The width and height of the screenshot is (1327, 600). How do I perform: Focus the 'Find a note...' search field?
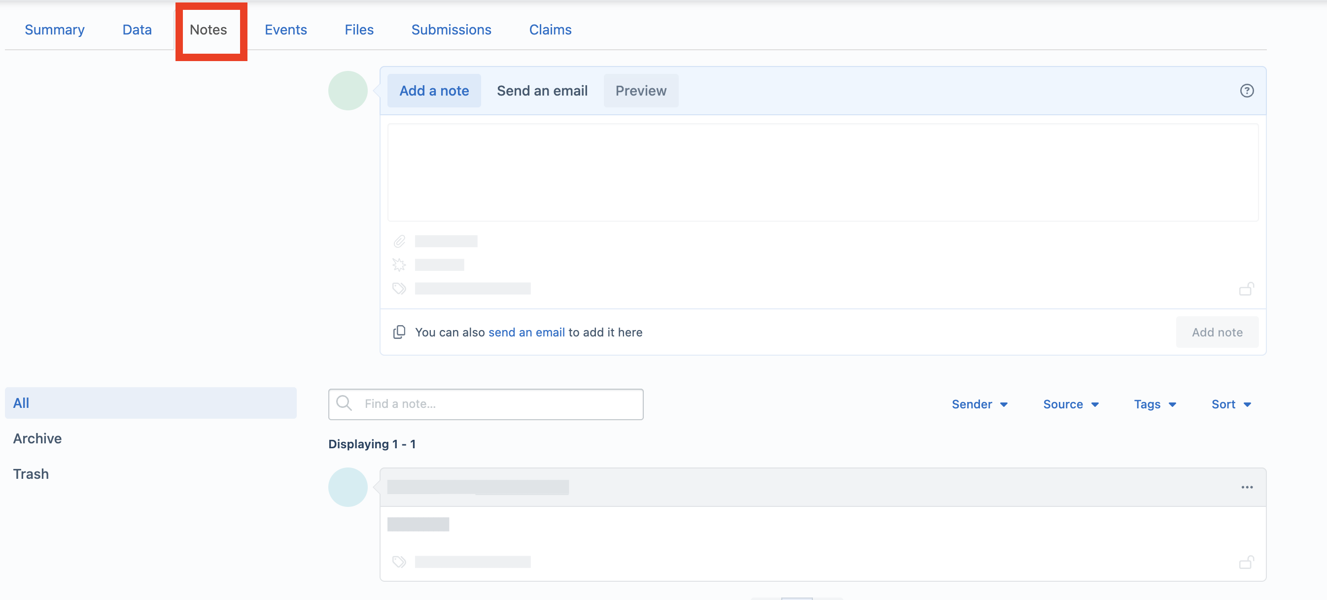point(486,404)
